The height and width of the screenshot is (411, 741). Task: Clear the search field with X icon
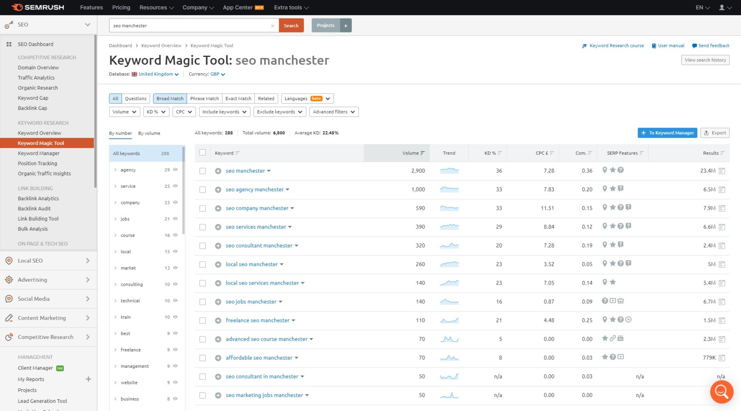(273, 26)
